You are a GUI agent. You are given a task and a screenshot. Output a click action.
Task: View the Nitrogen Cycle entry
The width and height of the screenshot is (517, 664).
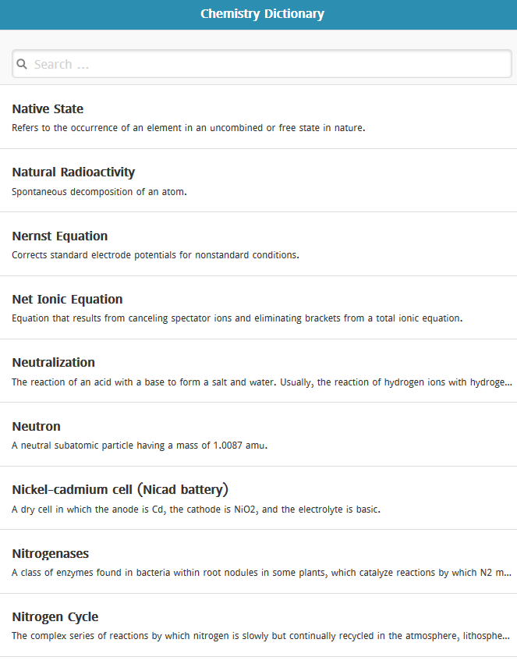pos(55,616)
